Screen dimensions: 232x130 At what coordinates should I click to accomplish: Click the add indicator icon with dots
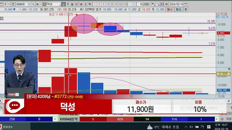click(153, 4)
